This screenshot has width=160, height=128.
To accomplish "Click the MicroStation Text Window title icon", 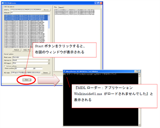I will point(65,71).
